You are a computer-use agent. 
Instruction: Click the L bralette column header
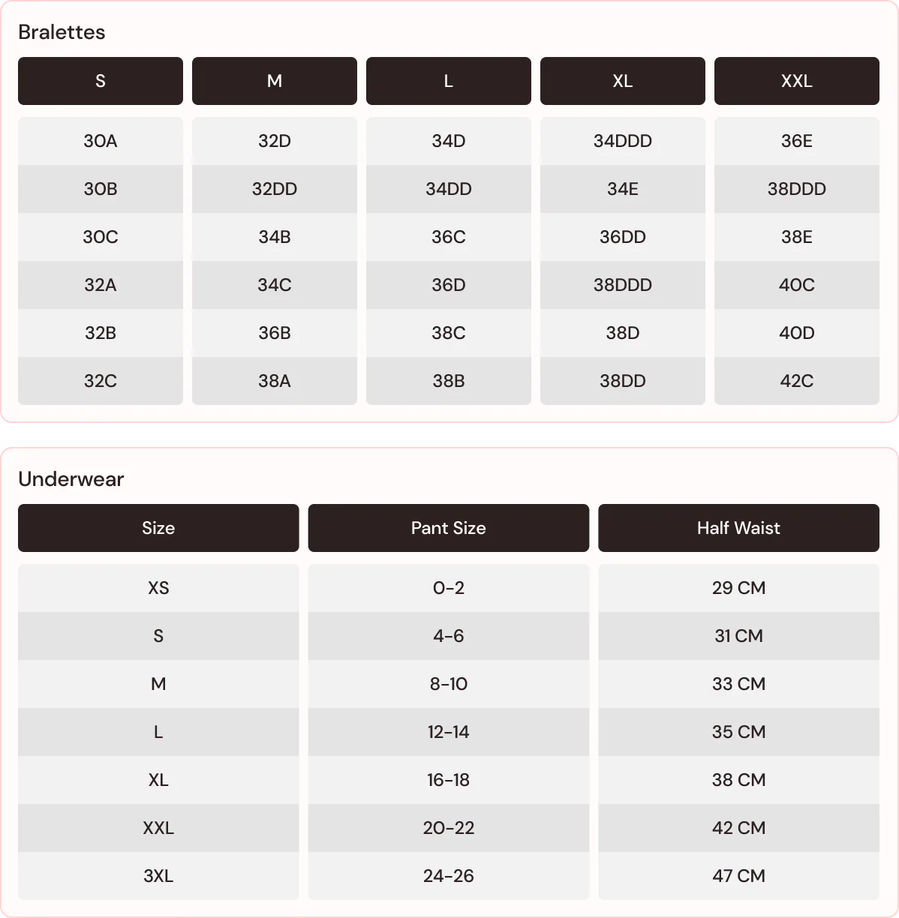449,81
